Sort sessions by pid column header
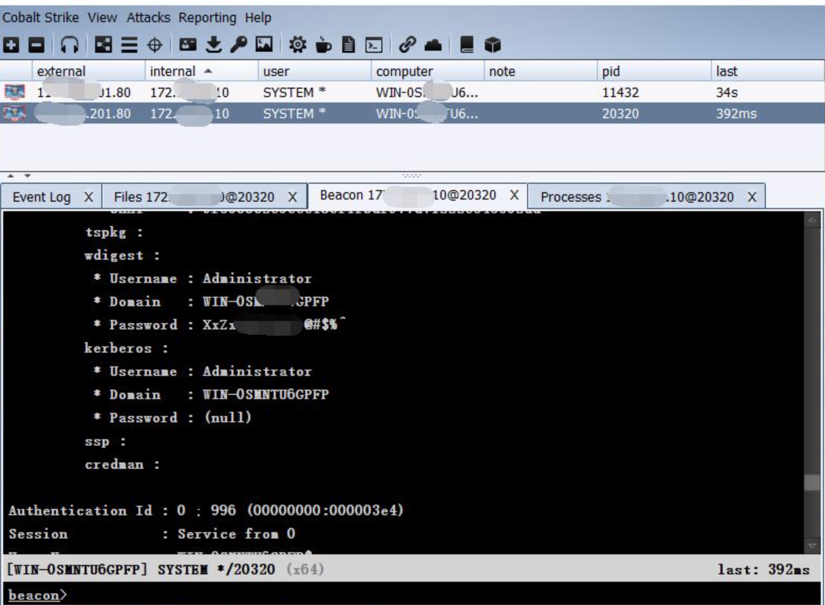The width and height of the screenshot is (825, 605). (x=654, y=71)
